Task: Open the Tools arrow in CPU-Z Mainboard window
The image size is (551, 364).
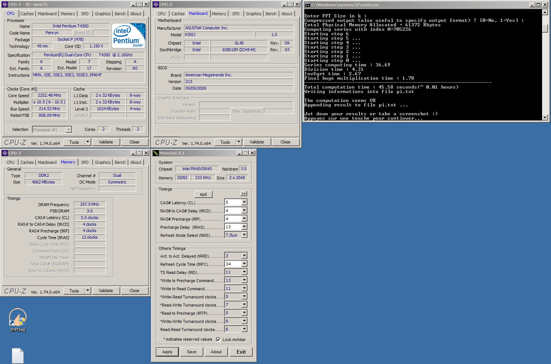Action: coord(239,142)
